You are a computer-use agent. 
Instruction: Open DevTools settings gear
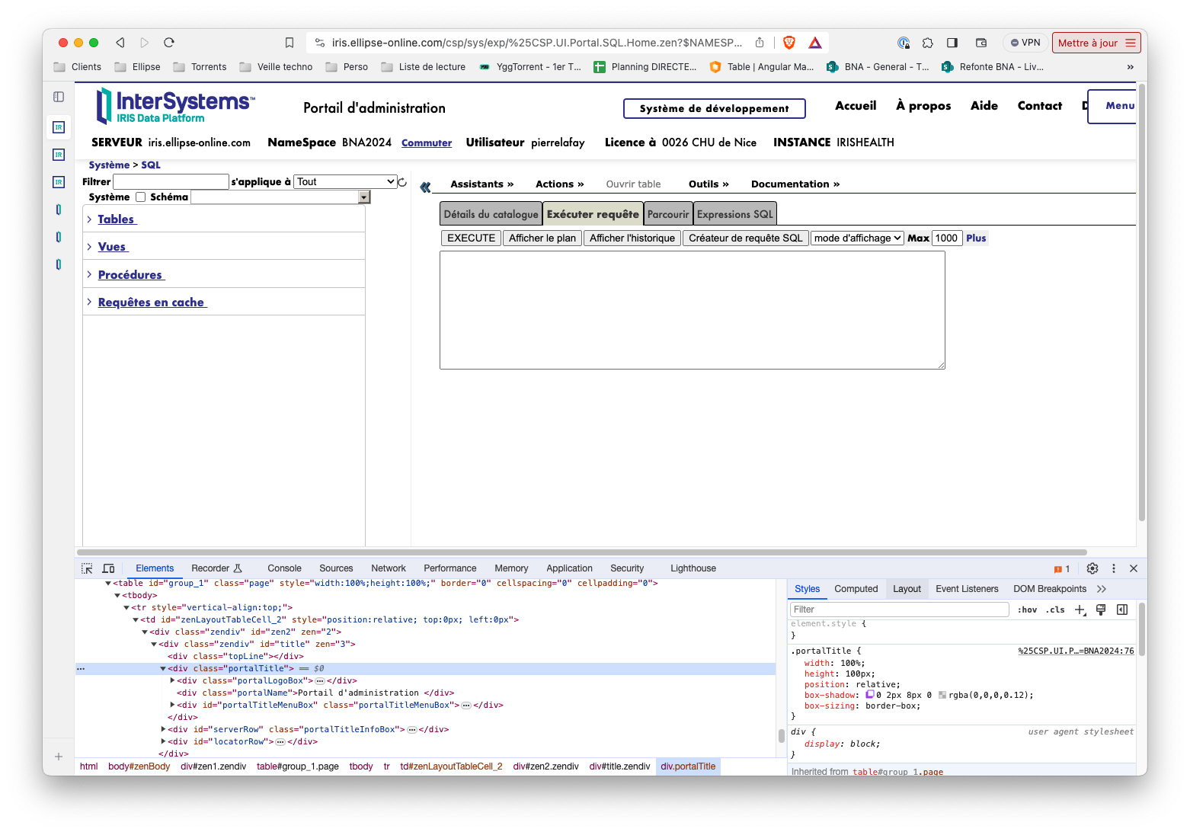[x=1092, y=568]
